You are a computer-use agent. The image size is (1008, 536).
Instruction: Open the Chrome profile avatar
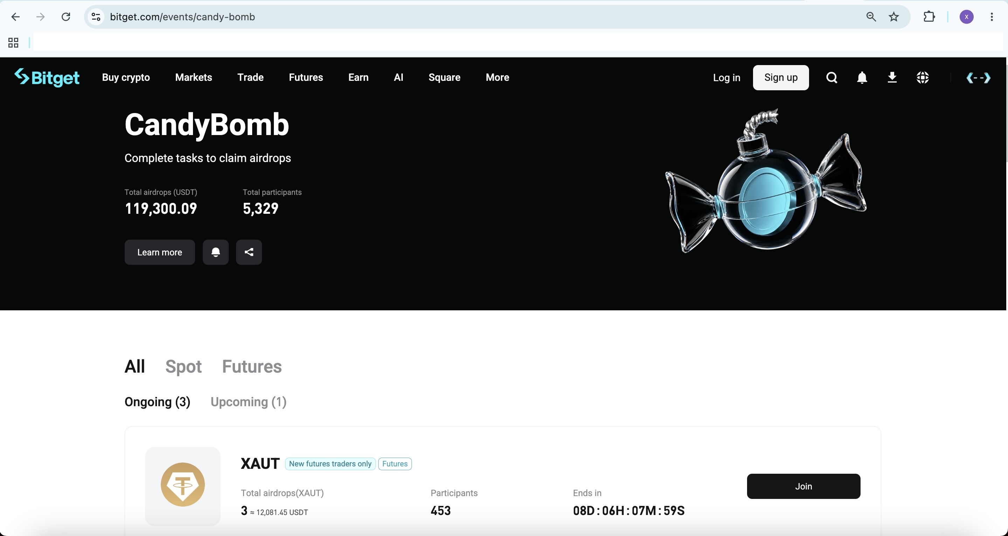click(x=967, y=17)
